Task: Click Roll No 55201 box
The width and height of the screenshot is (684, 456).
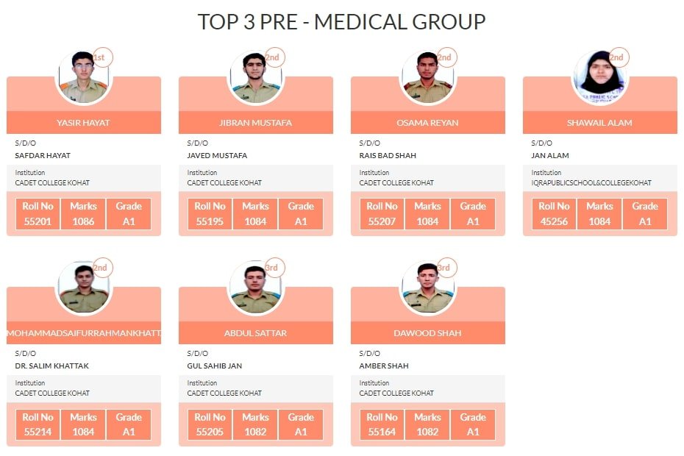Action: pyautogui.click(x=38, y=214)
